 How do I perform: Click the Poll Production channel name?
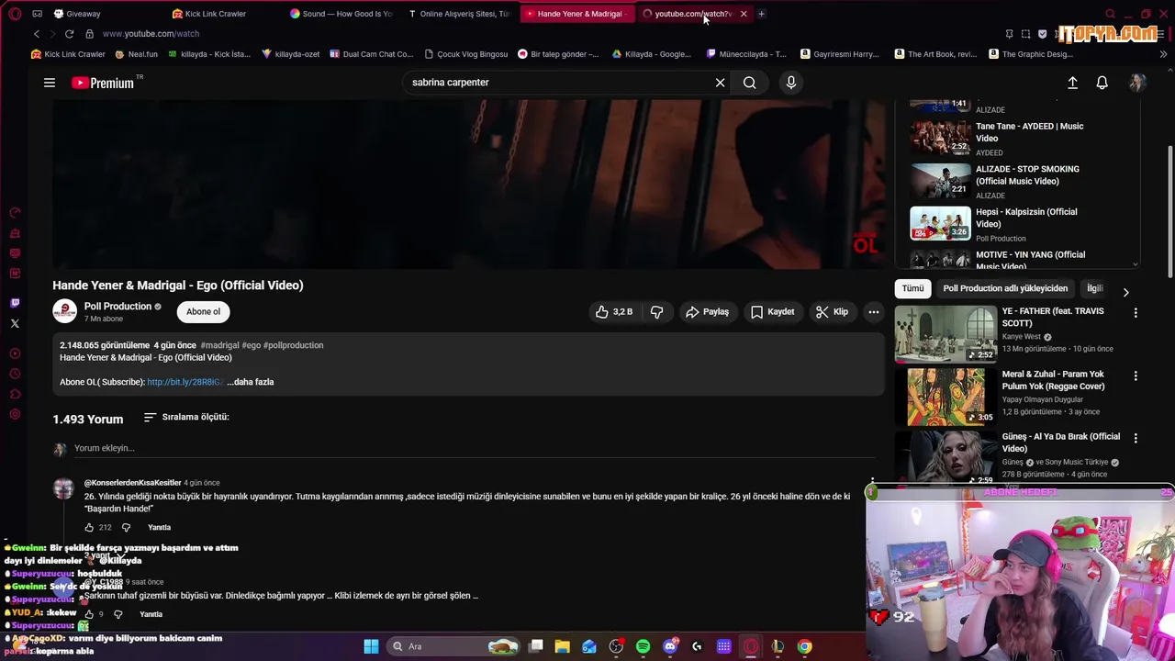click(117, 307)
